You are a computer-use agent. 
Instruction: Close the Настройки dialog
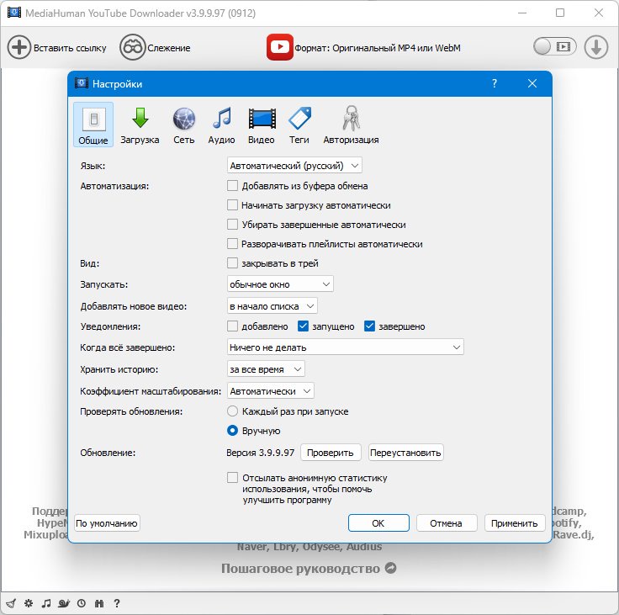[532, 83]
